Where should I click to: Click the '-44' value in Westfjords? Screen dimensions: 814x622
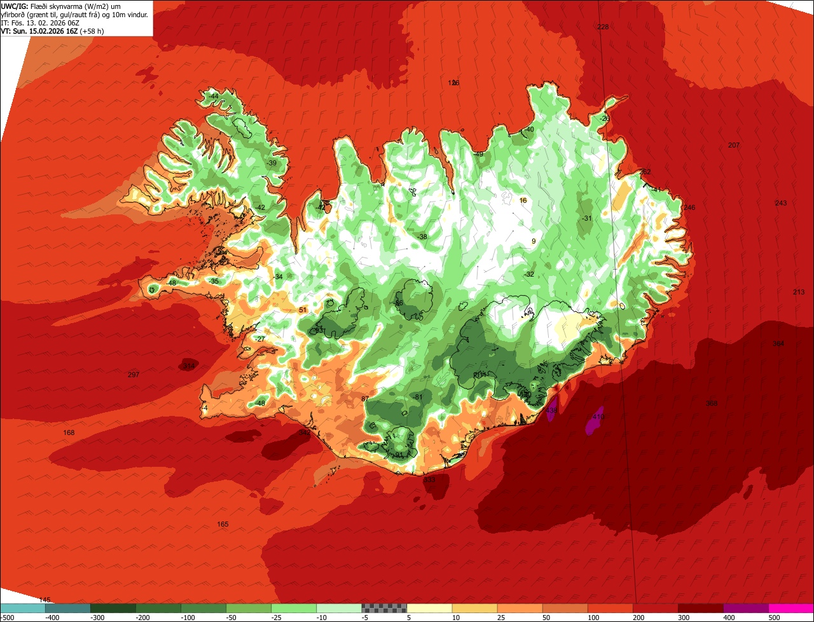214,97
